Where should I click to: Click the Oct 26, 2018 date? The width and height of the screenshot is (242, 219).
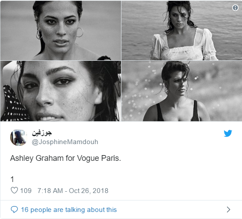coord(89,191)
